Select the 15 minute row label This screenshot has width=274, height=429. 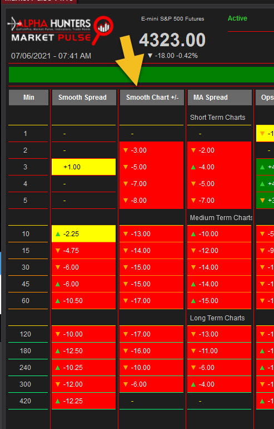[x=26, y=251]
